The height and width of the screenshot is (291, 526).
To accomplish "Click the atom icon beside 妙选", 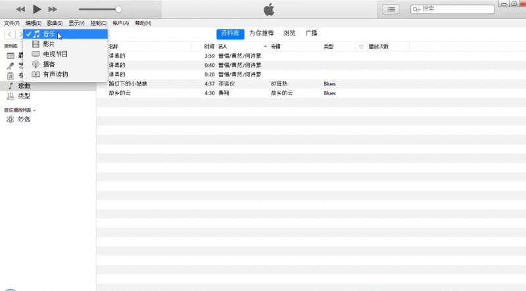I will [x=11, y=120].
